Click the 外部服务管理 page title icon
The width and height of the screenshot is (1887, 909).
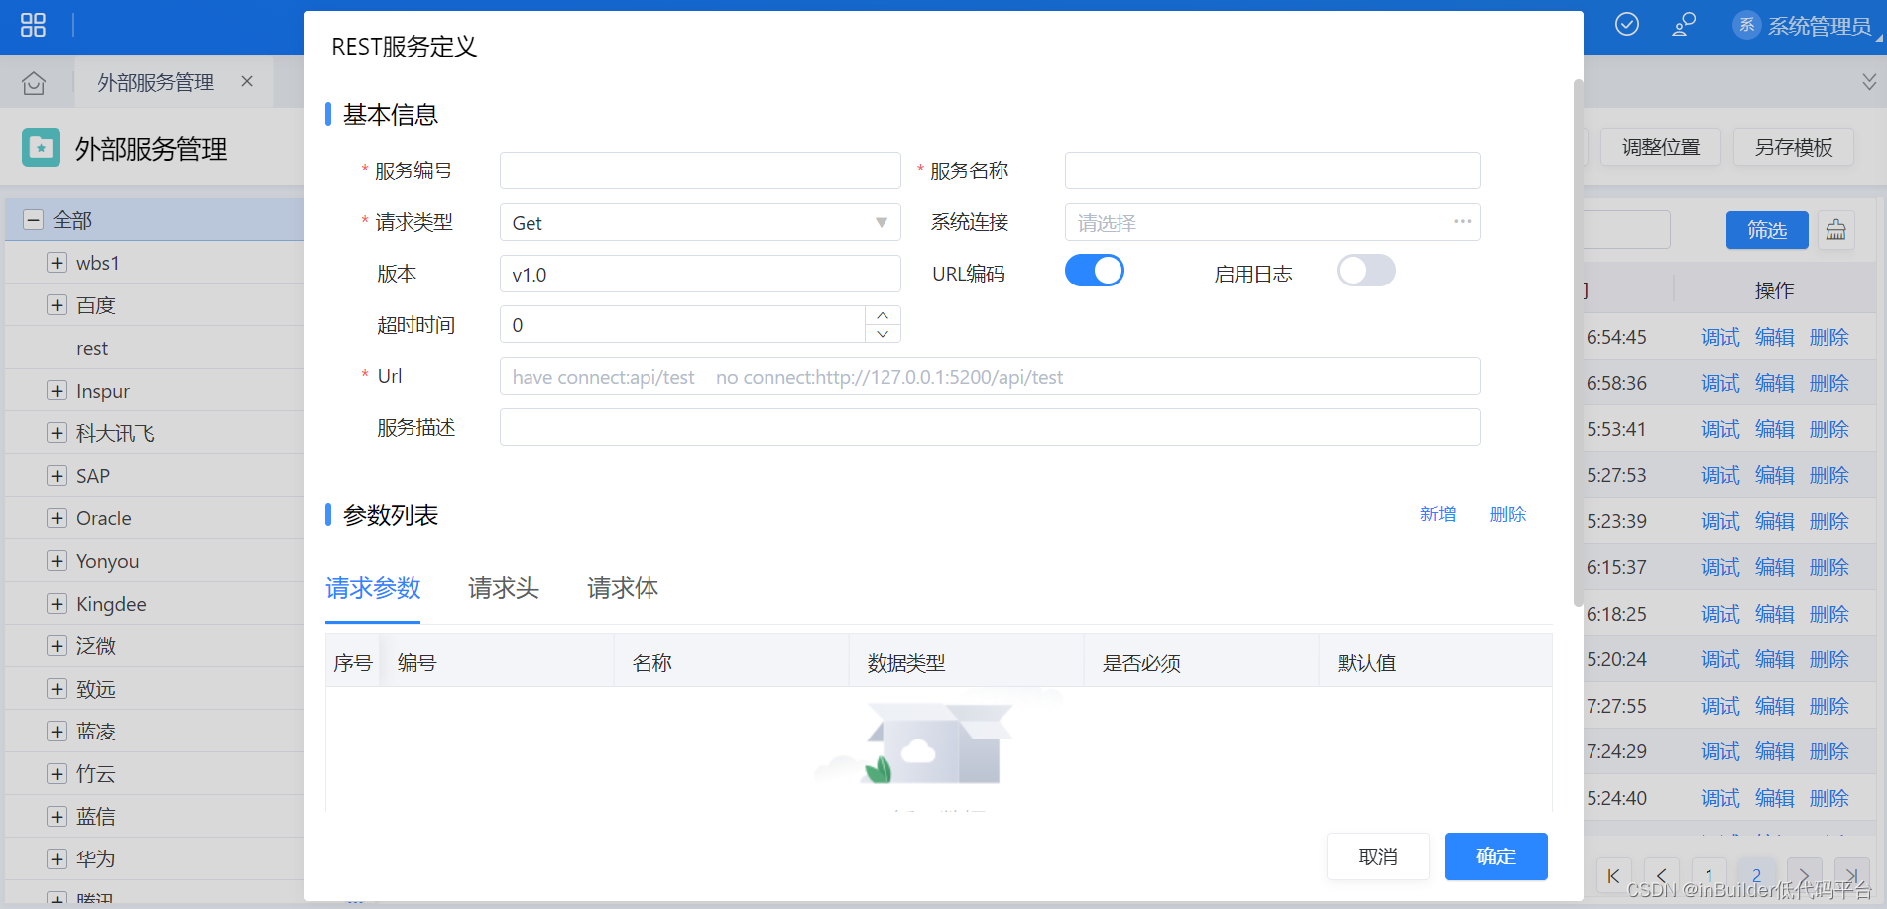41,148
